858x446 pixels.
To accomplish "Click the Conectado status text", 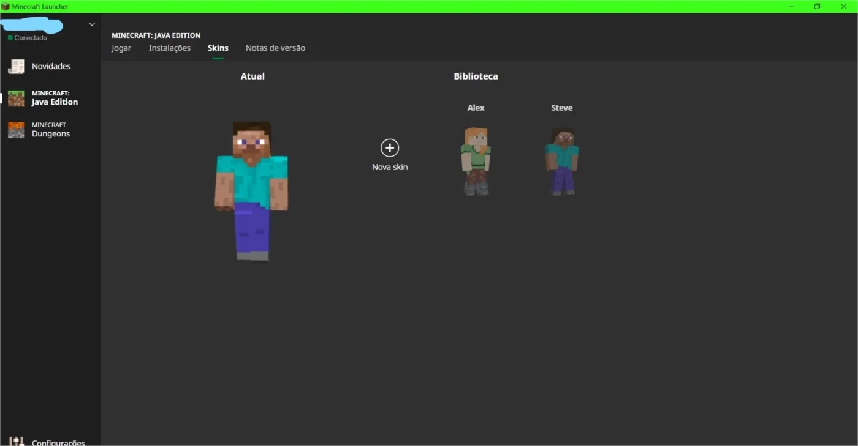I will (x=31, y=38).
